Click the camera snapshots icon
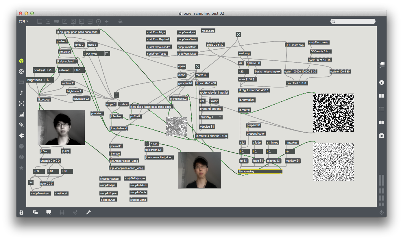403x240 pixels. (381, 135)
